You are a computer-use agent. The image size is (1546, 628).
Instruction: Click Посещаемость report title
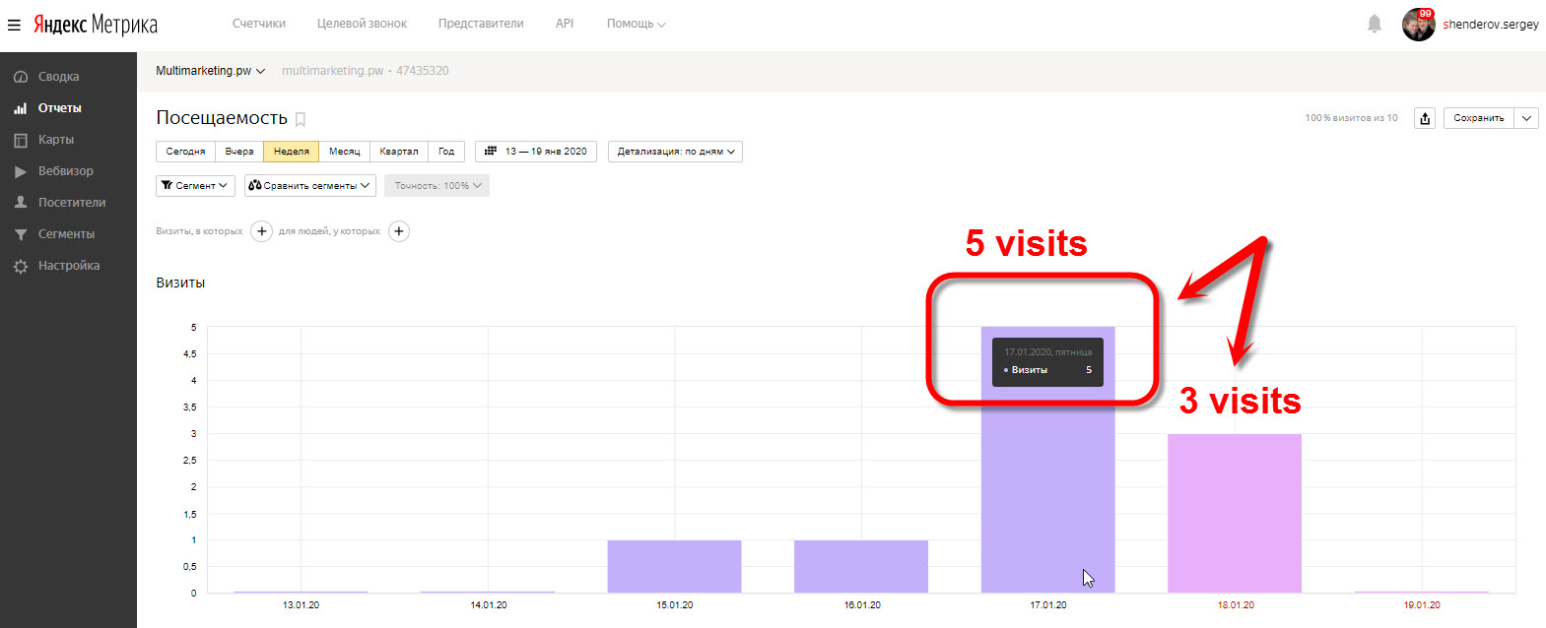click(222, 118)
